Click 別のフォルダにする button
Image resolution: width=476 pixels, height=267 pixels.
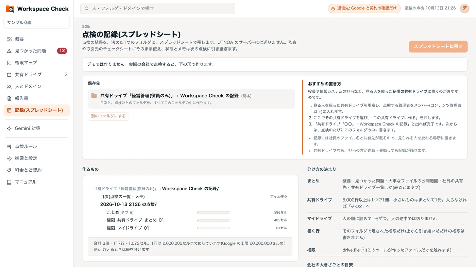[108, 116]
